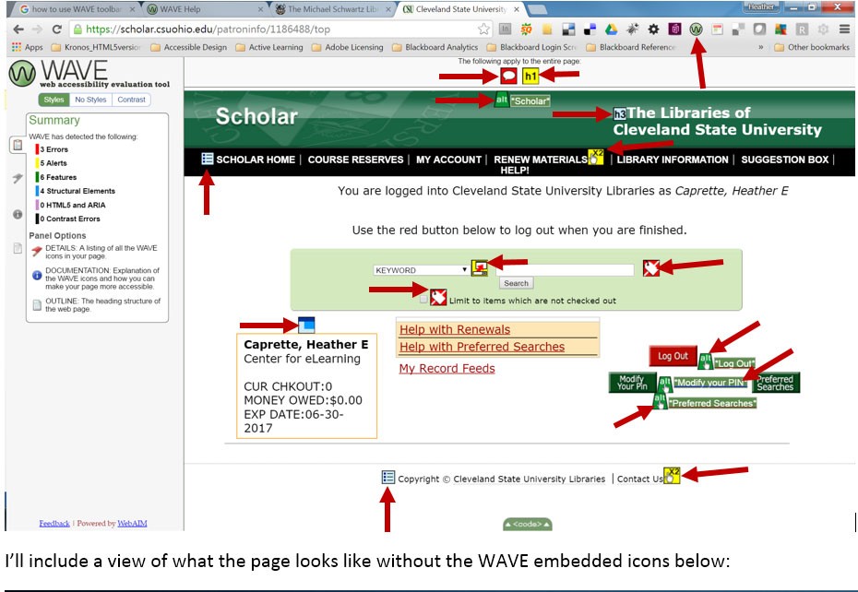The width and height of the screenshot is (858, 592).
Task: Expand the bookmarks overflow chevron
Action: [x=761, y=48]
